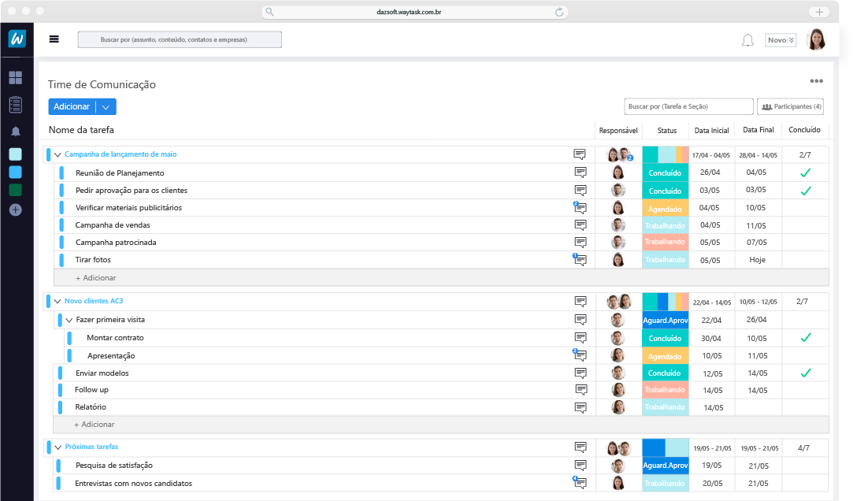The width and height of the screenshot is (857, 501).
Task: Toggle completed check for Montar contrato
Action: 805,337
